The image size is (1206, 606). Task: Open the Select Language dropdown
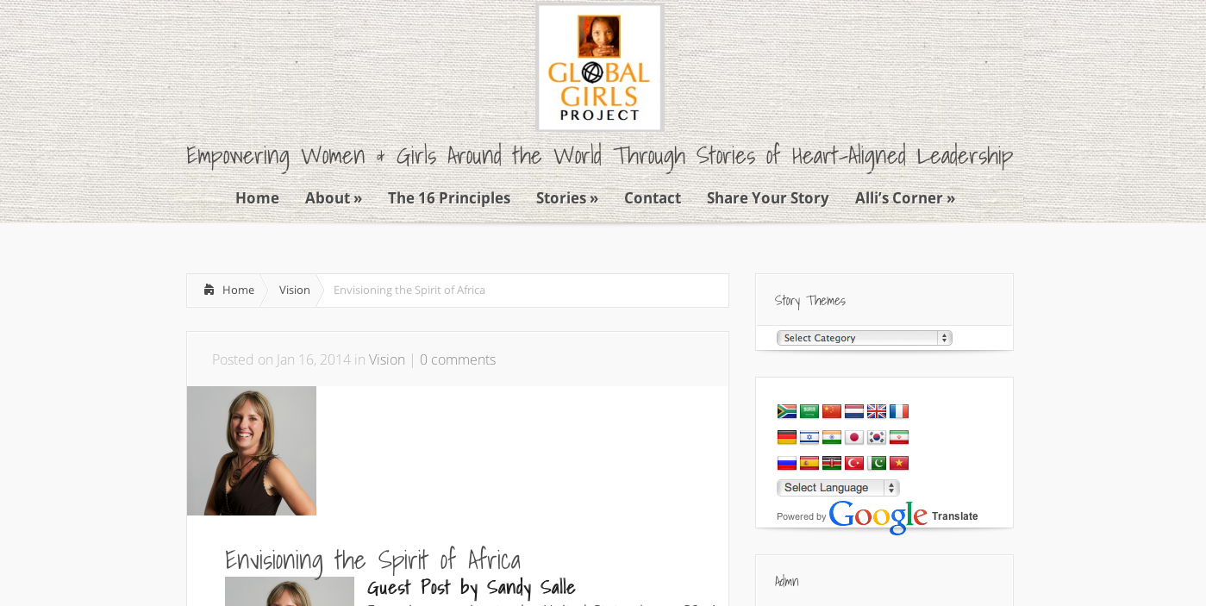click(837, 488)
